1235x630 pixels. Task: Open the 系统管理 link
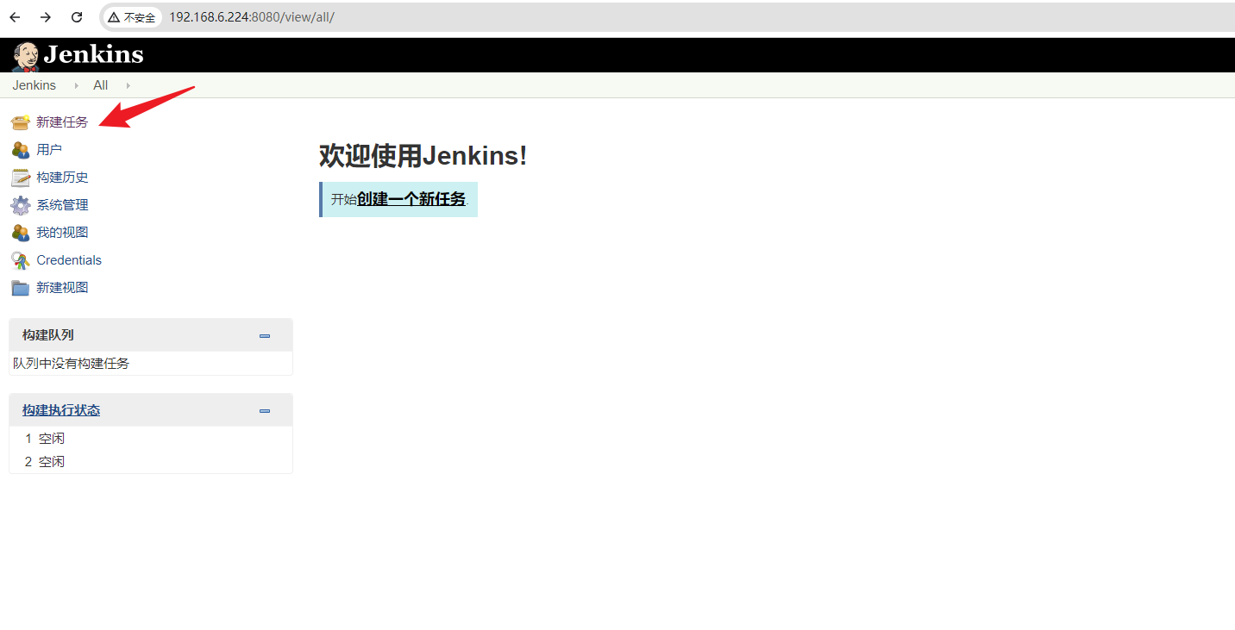point(62,205)
